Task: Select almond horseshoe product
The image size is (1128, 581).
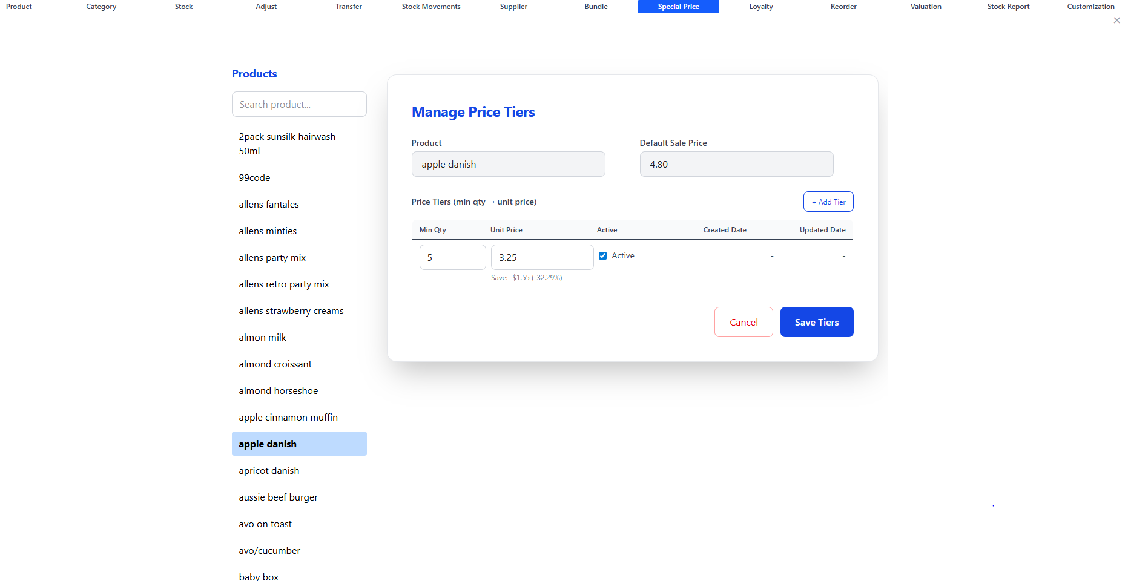Action: [299, 390]
